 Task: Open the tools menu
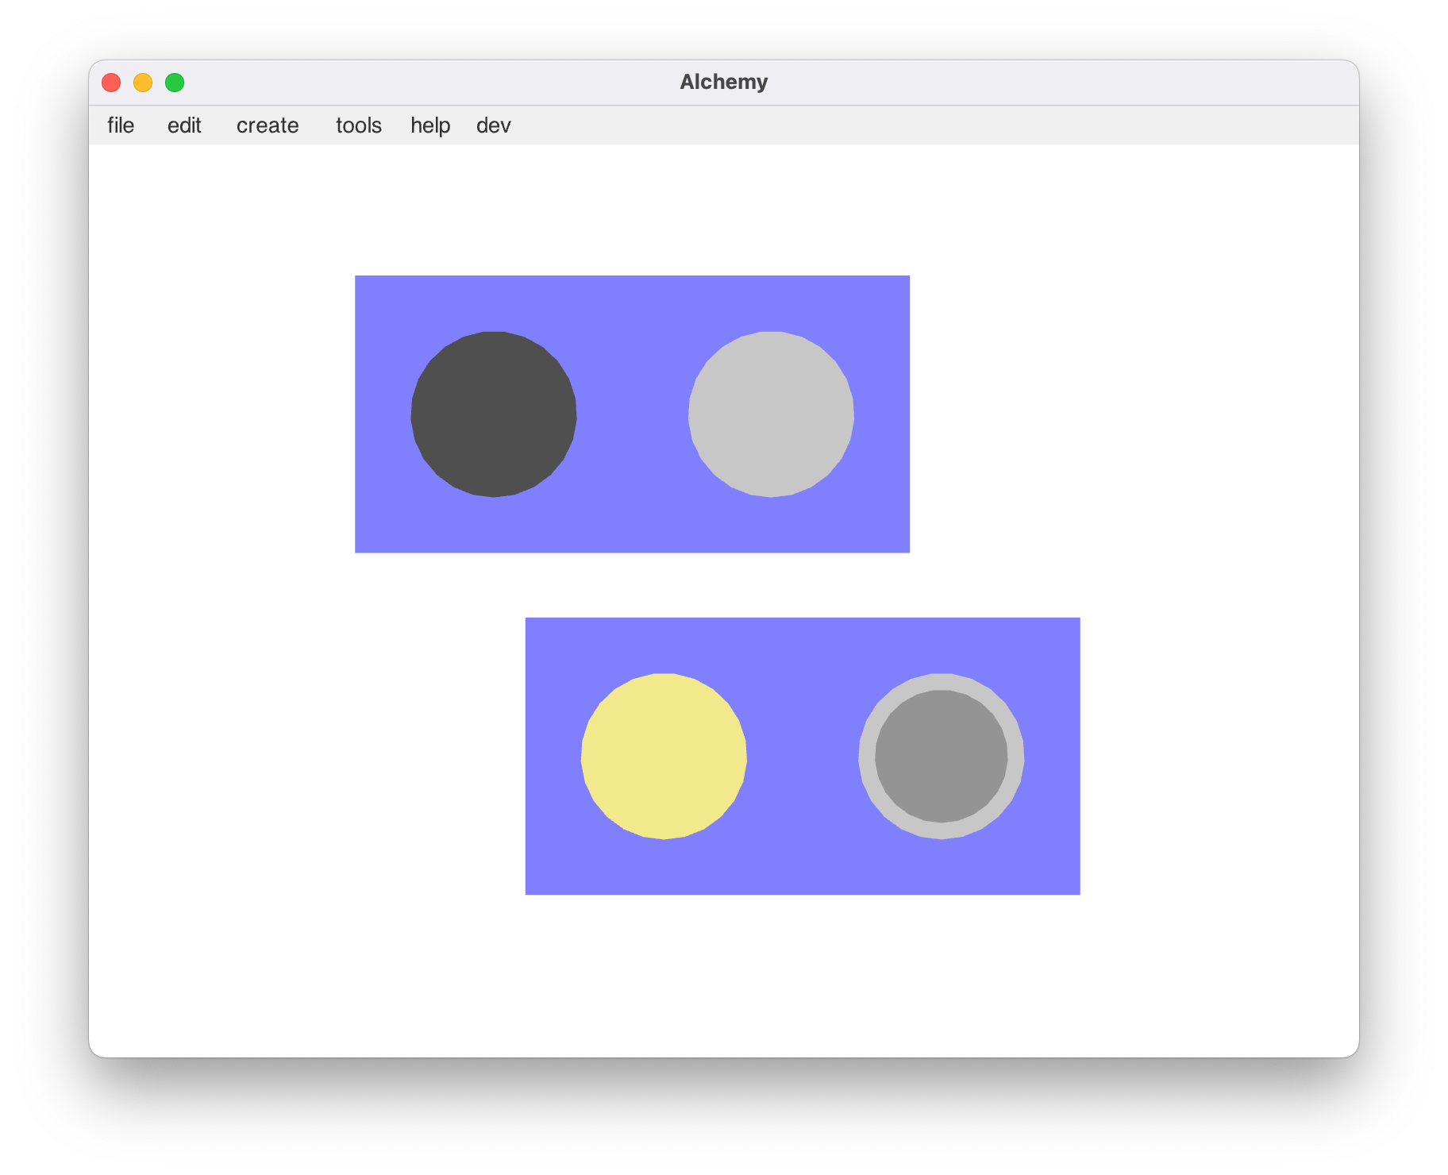(x=358, y=125)
